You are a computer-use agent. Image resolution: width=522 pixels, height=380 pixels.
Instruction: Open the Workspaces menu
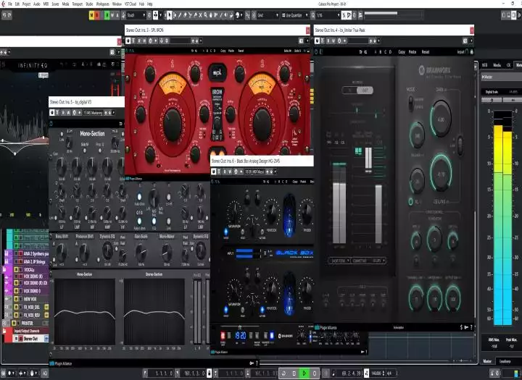[x=102, y=4]
